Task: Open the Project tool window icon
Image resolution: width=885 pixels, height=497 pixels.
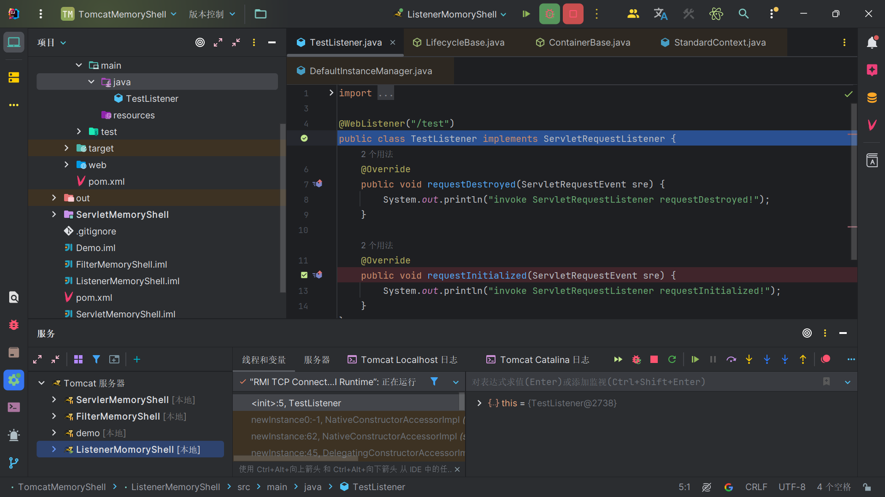Action: pyautogui.click(x=14, y=42)
